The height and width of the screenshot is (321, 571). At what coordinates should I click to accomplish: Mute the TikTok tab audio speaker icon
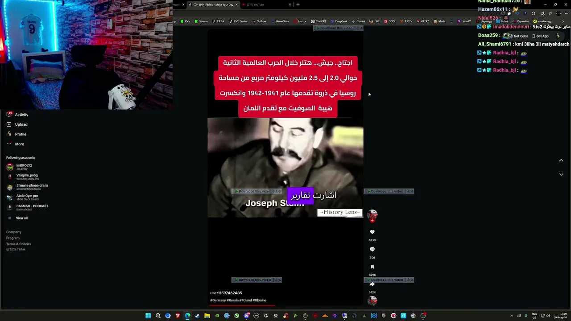(x=195, y=4)
